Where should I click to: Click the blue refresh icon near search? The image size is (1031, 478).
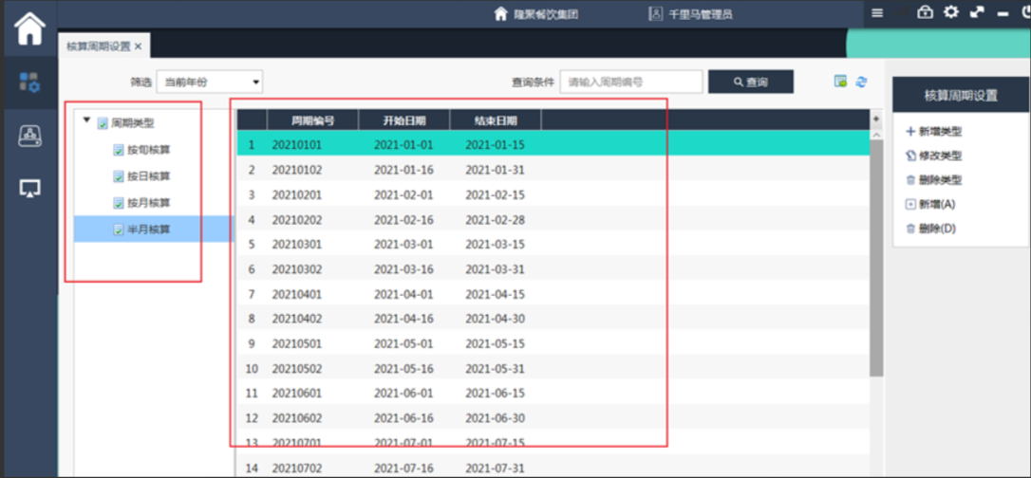[x=861, y=82]
